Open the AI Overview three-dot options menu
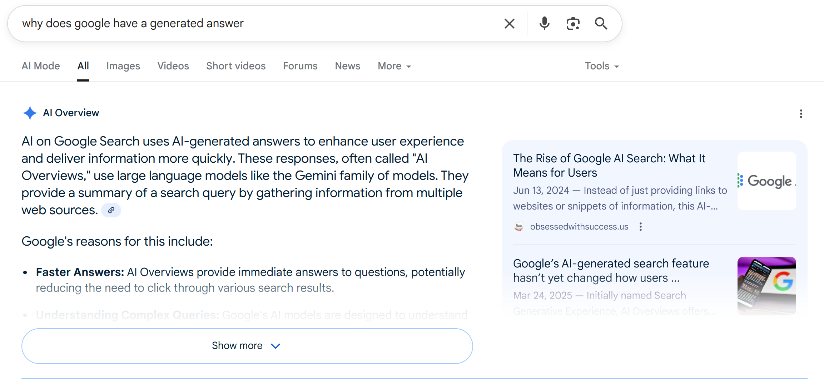This screenshot has width=824, height=384. point(801,114)
